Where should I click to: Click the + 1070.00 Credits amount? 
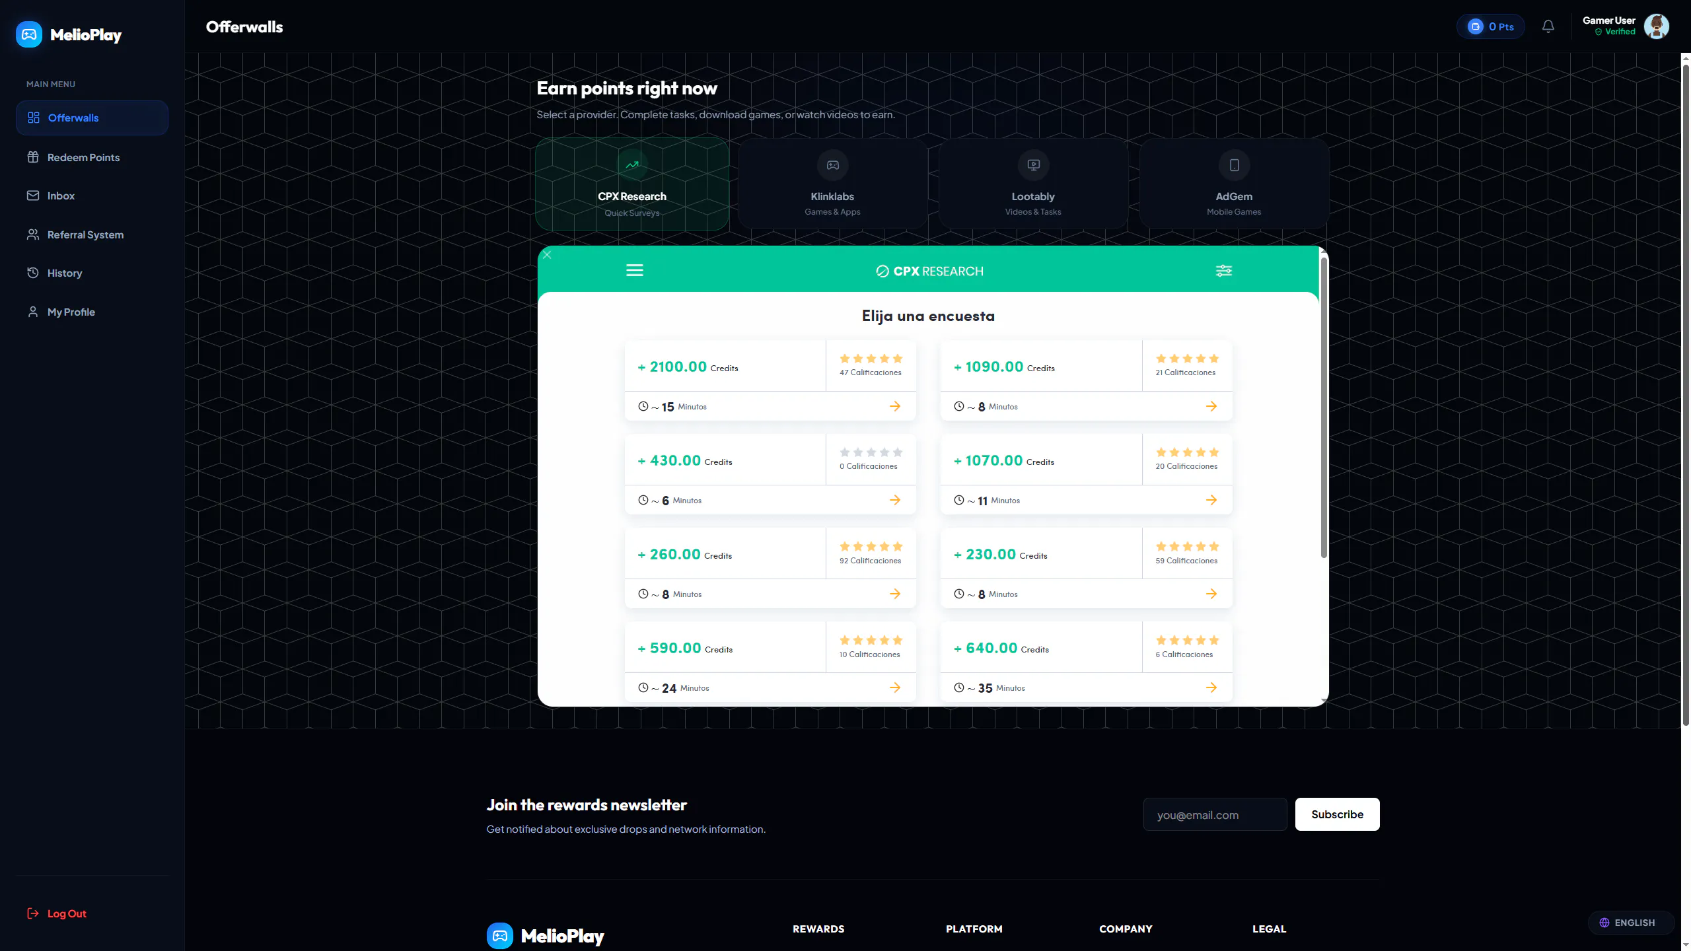click(1004, 461)
